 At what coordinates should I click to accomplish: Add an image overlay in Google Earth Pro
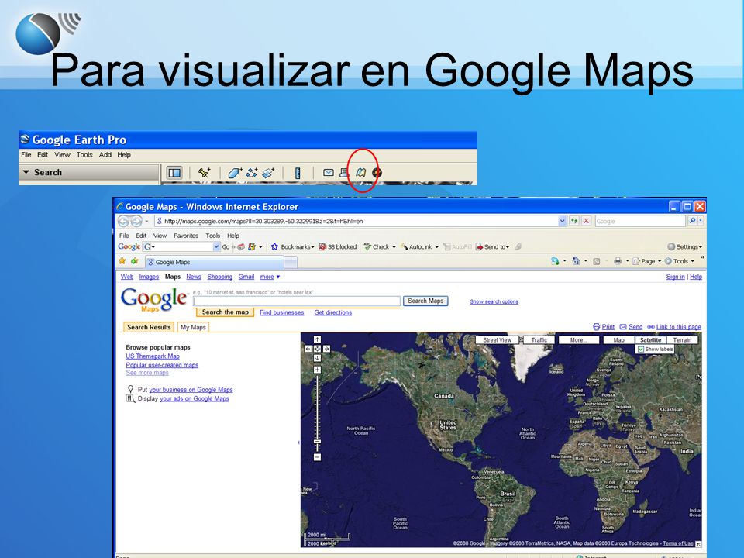(269, 173)
